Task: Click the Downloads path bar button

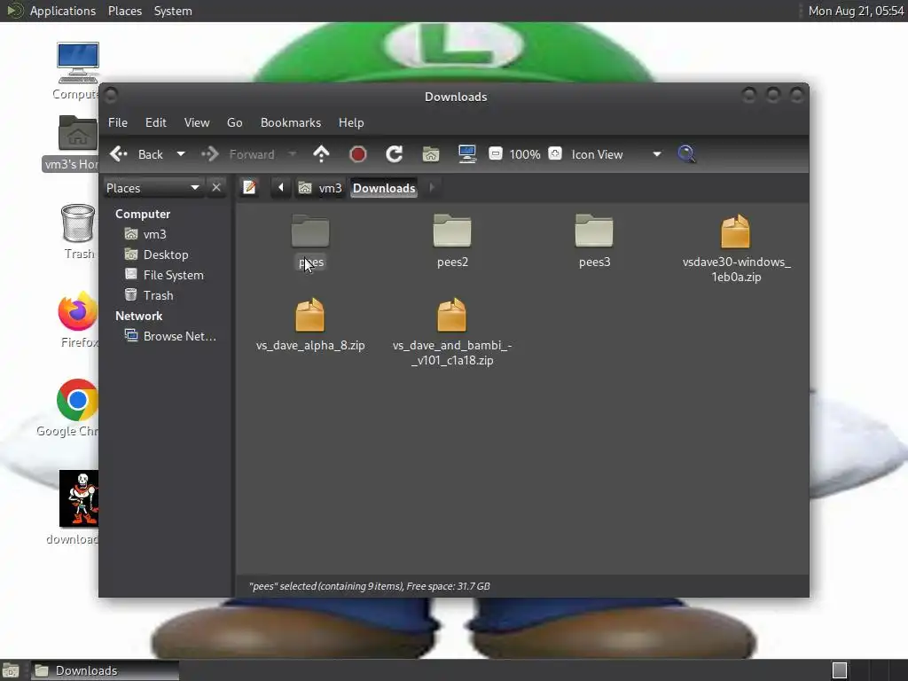Action: click(x=384, y=188)
